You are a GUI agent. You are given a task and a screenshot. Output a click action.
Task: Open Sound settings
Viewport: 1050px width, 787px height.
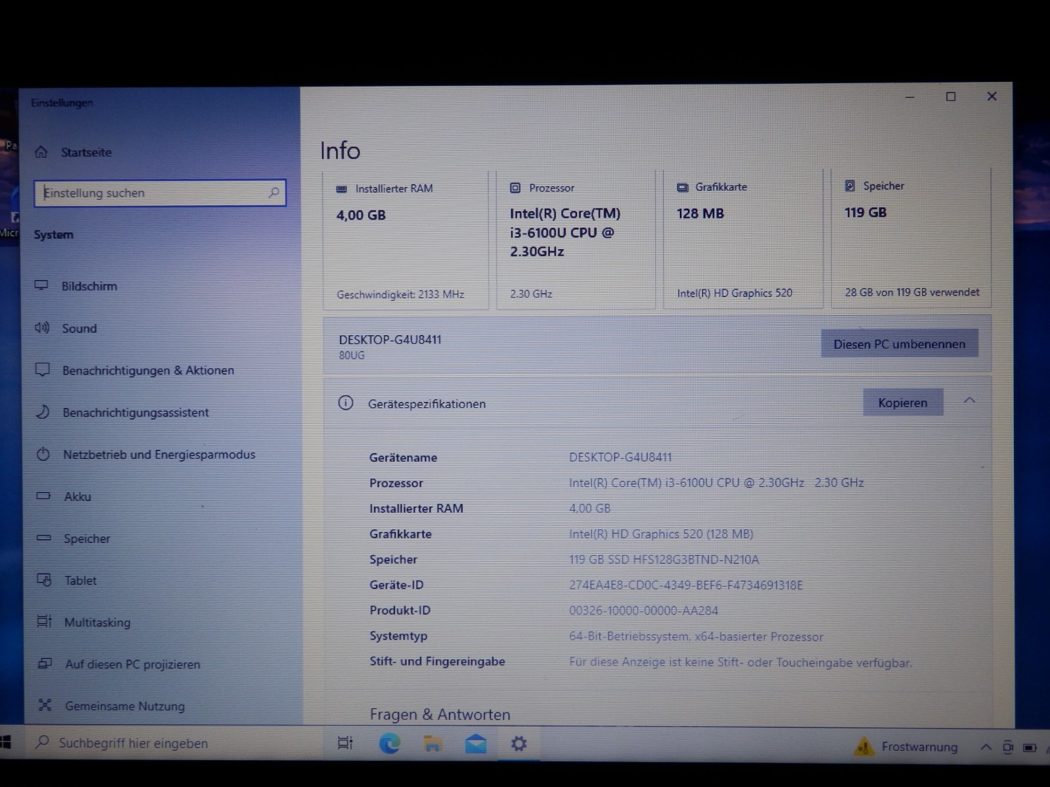tap(79, 328)
